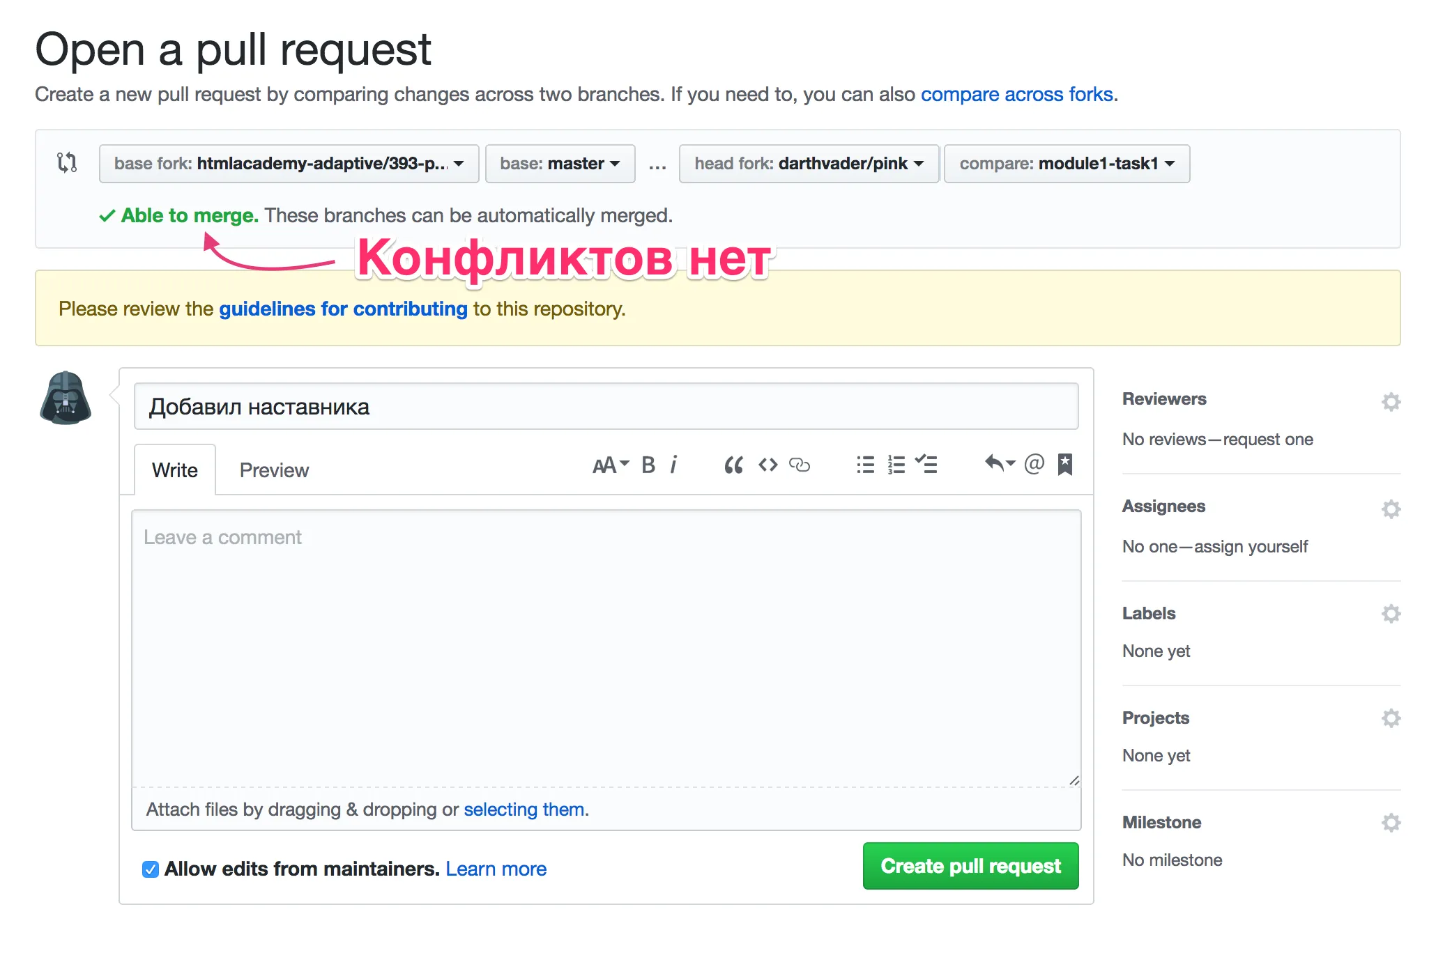
Task: Apply bold formatting in the comment toolbar
Action: click(x=648, y=465)
